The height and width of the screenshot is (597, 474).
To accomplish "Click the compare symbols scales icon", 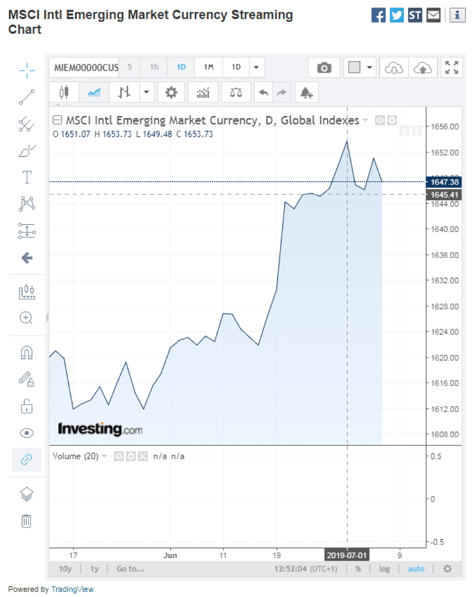I will point(236,92).
